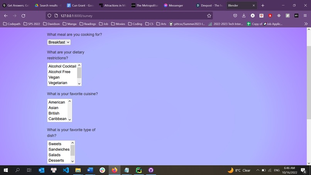Select Alcohol Cocktail dietary restriction
The image size is (311, 175).
click(x=62, y=66)
